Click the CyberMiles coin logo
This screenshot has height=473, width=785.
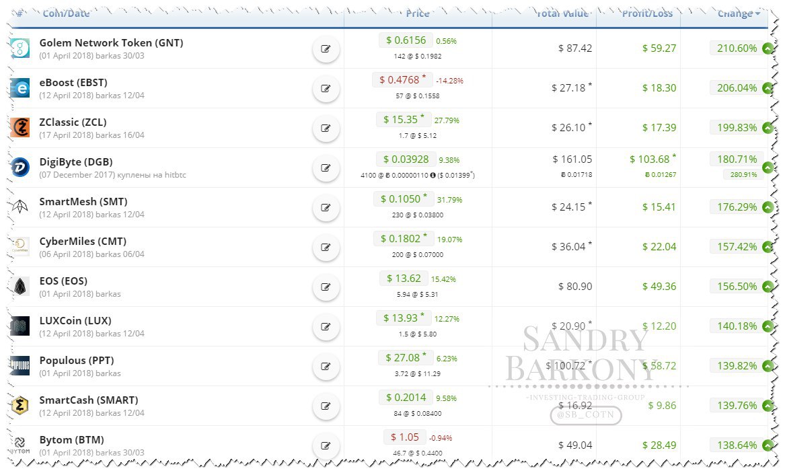20,246
